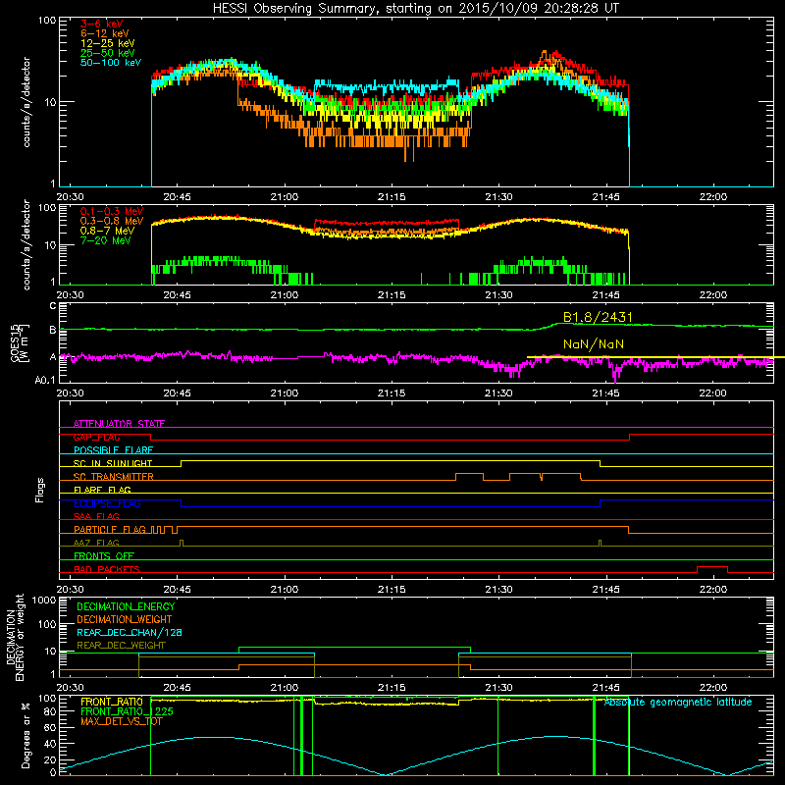Click the 0.8-7 MeV legend label

tap(108, 231)
